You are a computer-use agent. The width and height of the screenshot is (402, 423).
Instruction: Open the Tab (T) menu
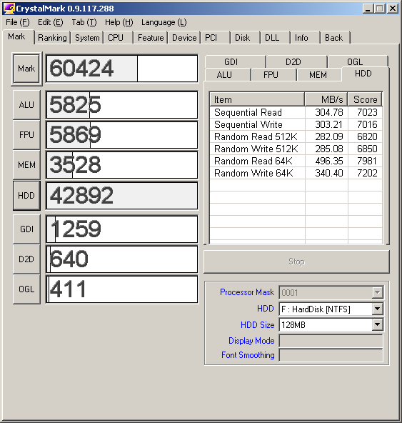point(84,22)
